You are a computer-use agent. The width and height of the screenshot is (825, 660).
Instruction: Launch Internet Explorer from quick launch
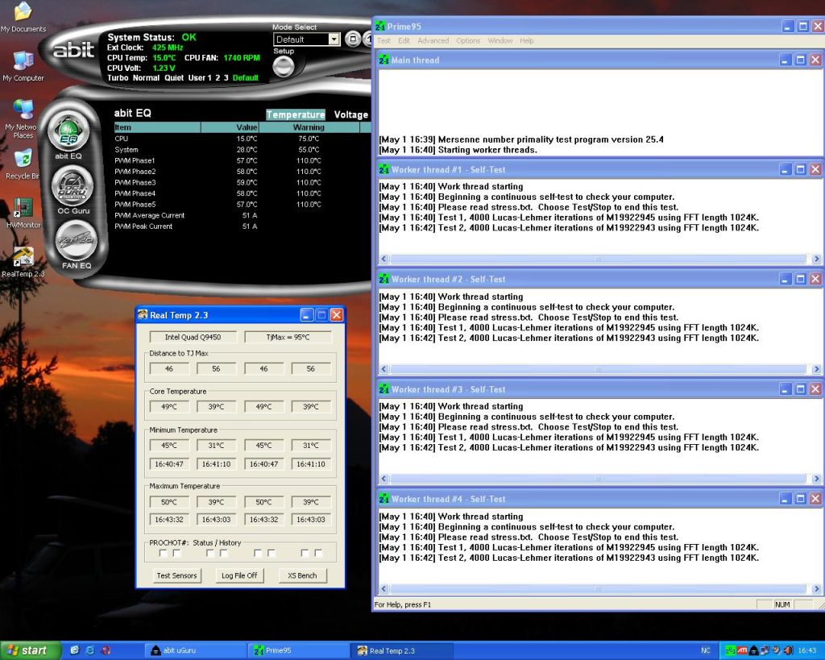point(90,650)
